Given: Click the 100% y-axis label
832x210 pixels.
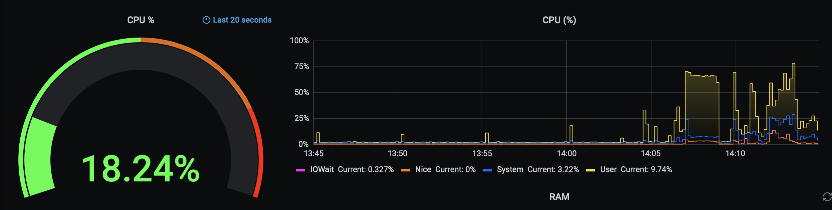Looking at the screenshot, I should click(x=299, y=41).
